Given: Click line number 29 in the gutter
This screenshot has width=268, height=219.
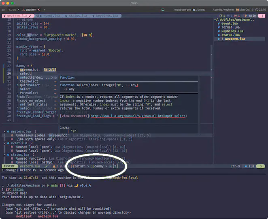Looking at the screenshot, I should [x=9, y=74].
